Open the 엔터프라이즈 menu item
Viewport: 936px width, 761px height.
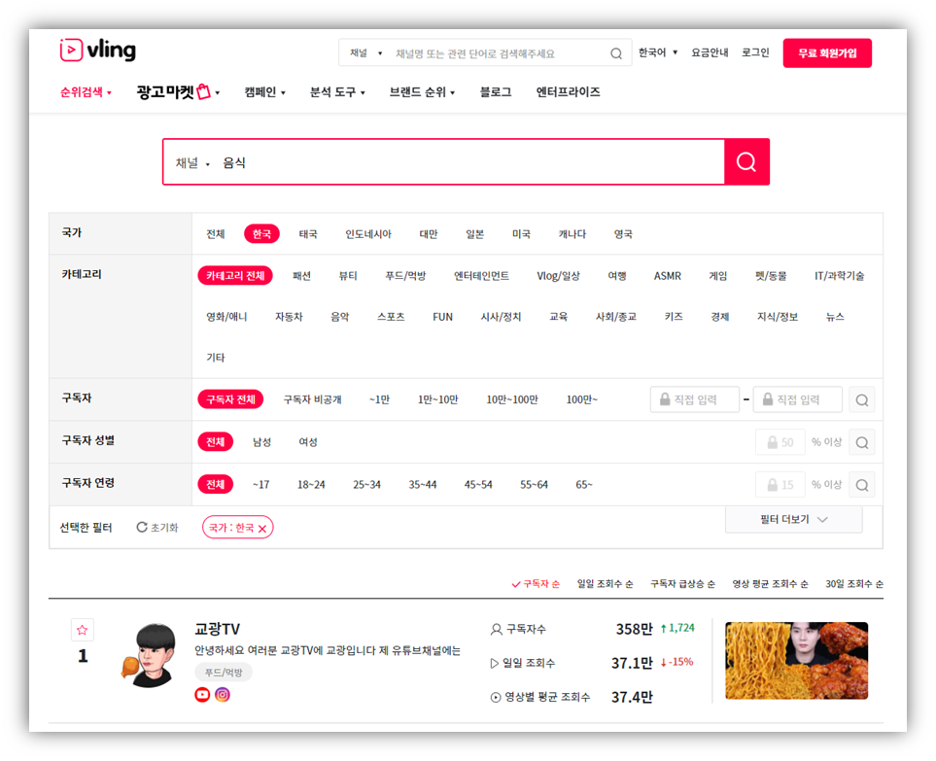point(568,92)
